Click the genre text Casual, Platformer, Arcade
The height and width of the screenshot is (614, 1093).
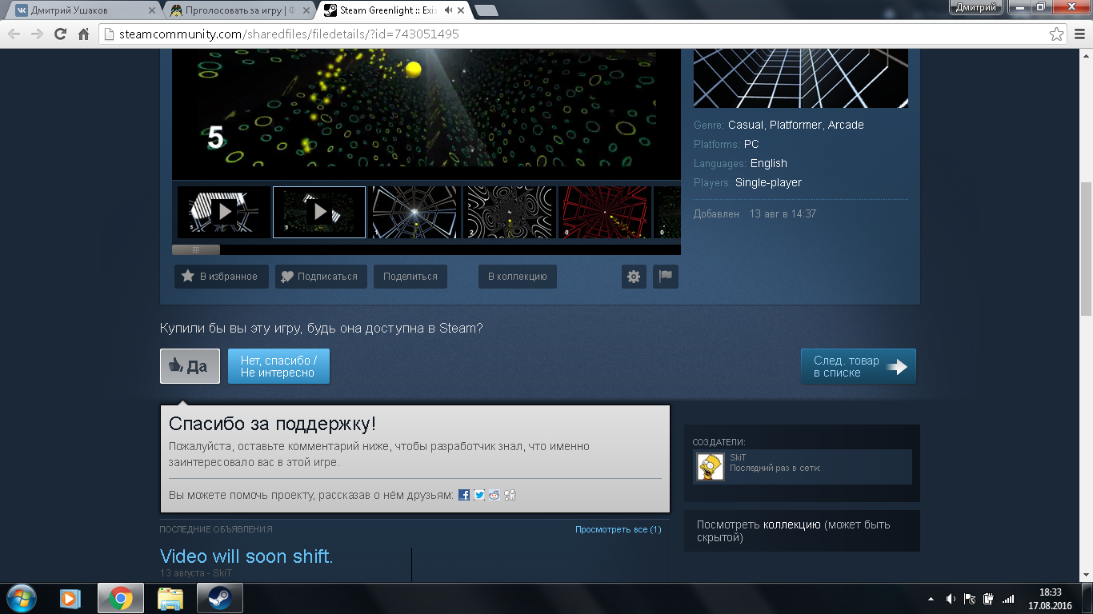coord(796,125)
